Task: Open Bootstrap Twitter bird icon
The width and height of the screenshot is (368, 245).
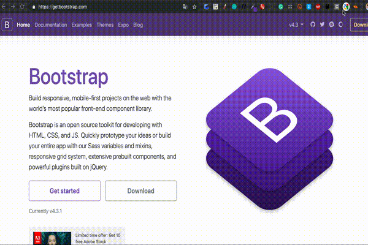Action: pos(322,24)
